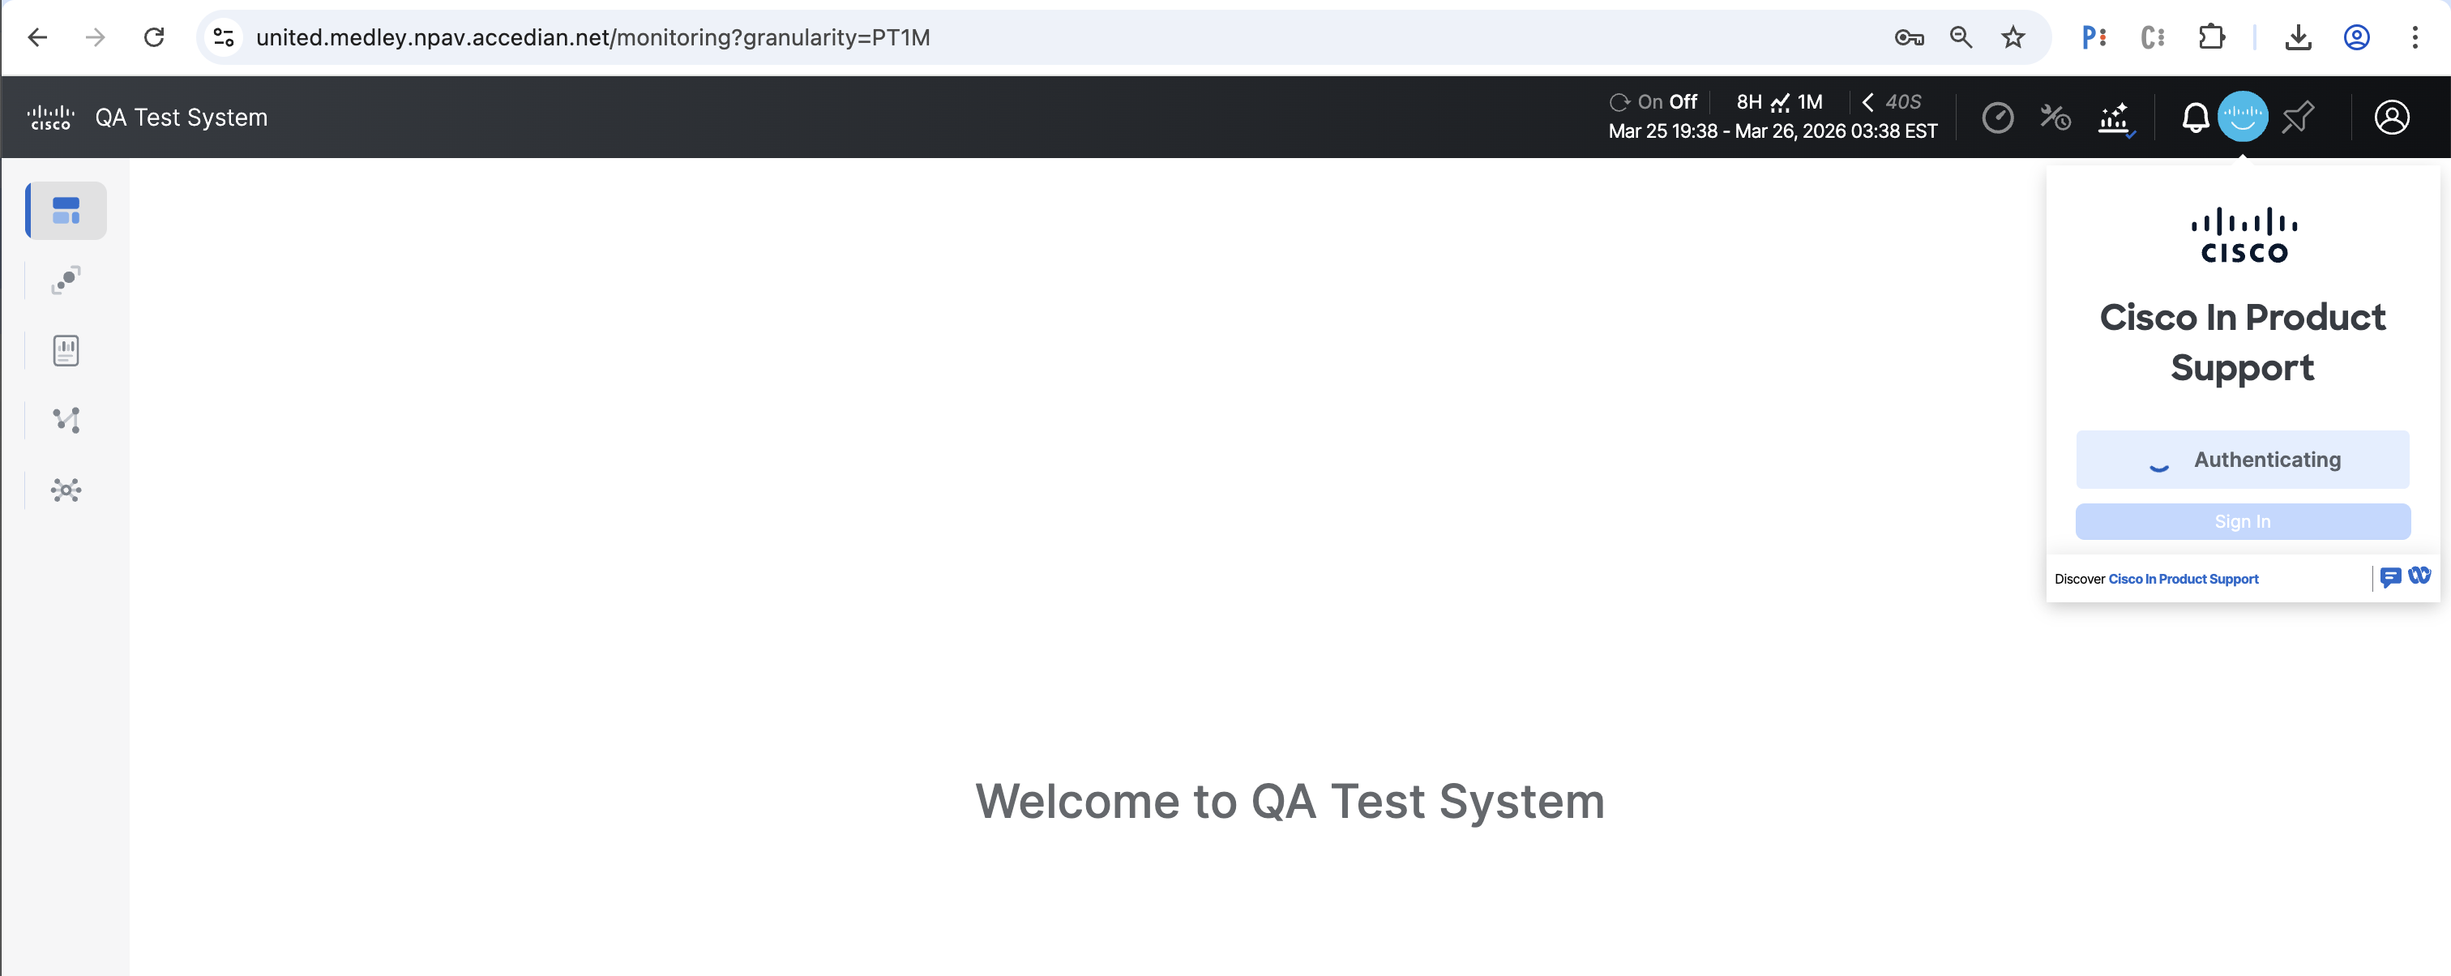This screenshot has width=2451, height=976.
Task: Turn auto-refresh On
Action: point(1651,101)
